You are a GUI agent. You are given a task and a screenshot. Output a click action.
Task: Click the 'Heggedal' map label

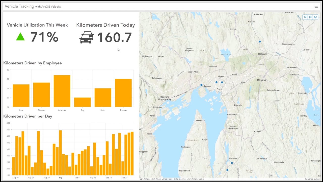pyautogui.click(x=143, y=152)
